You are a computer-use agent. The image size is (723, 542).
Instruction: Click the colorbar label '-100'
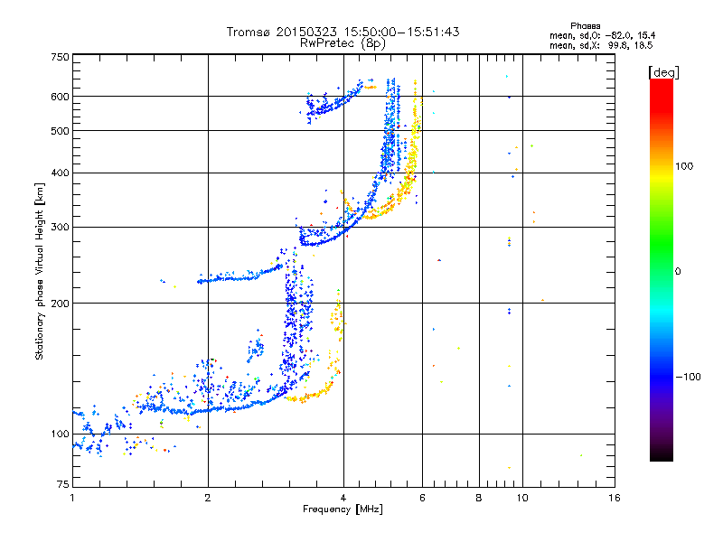coord(688,377)
